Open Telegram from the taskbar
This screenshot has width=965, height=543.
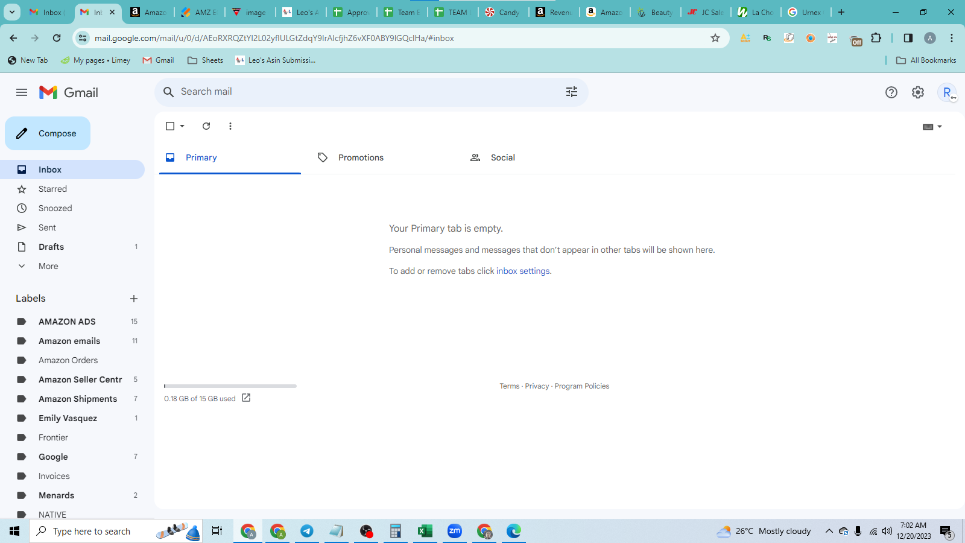(x=307, y=531)
